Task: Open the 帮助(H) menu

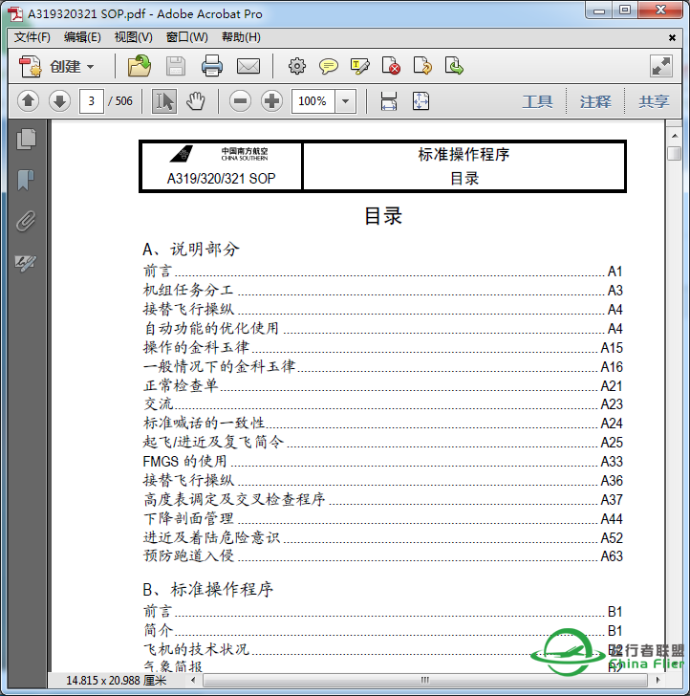Action: [241, 37]
